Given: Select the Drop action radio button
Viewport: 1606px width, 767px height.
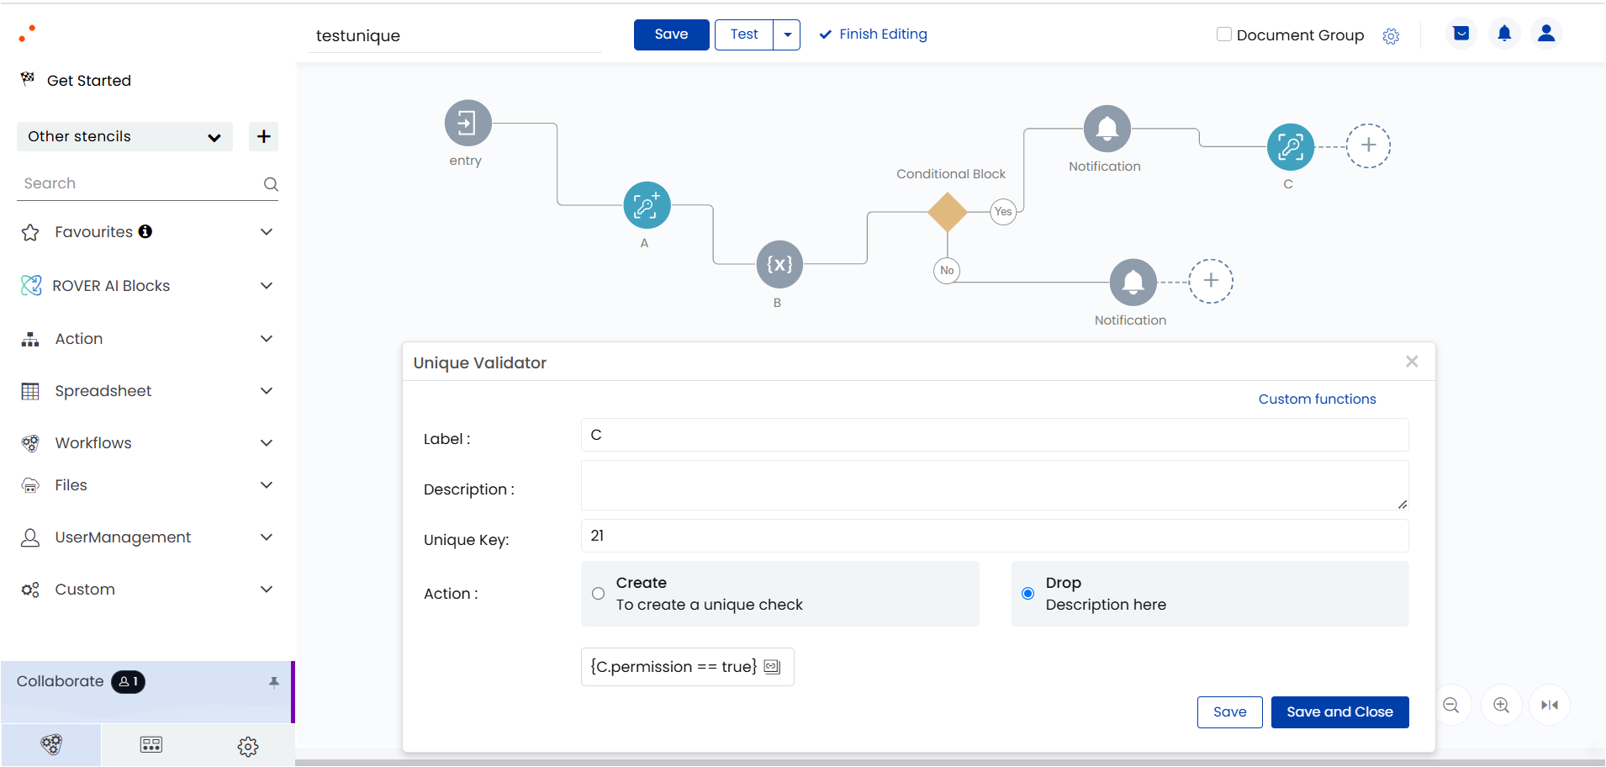Looking at the screenshot, I should (1028, 594).
